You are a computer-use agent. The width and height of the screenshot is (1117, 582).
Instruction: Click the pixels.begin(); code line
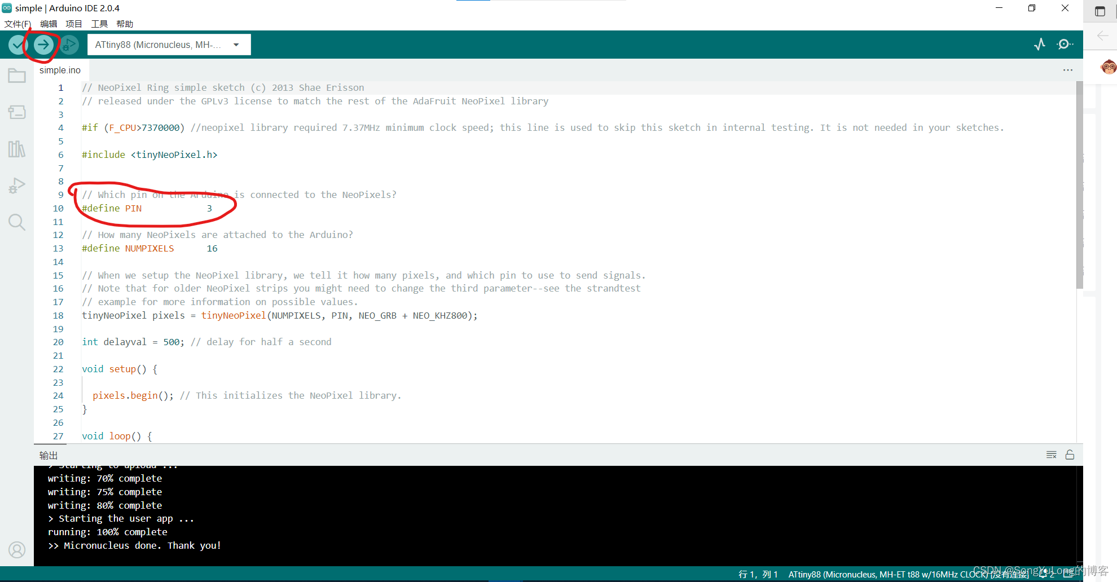133,395
